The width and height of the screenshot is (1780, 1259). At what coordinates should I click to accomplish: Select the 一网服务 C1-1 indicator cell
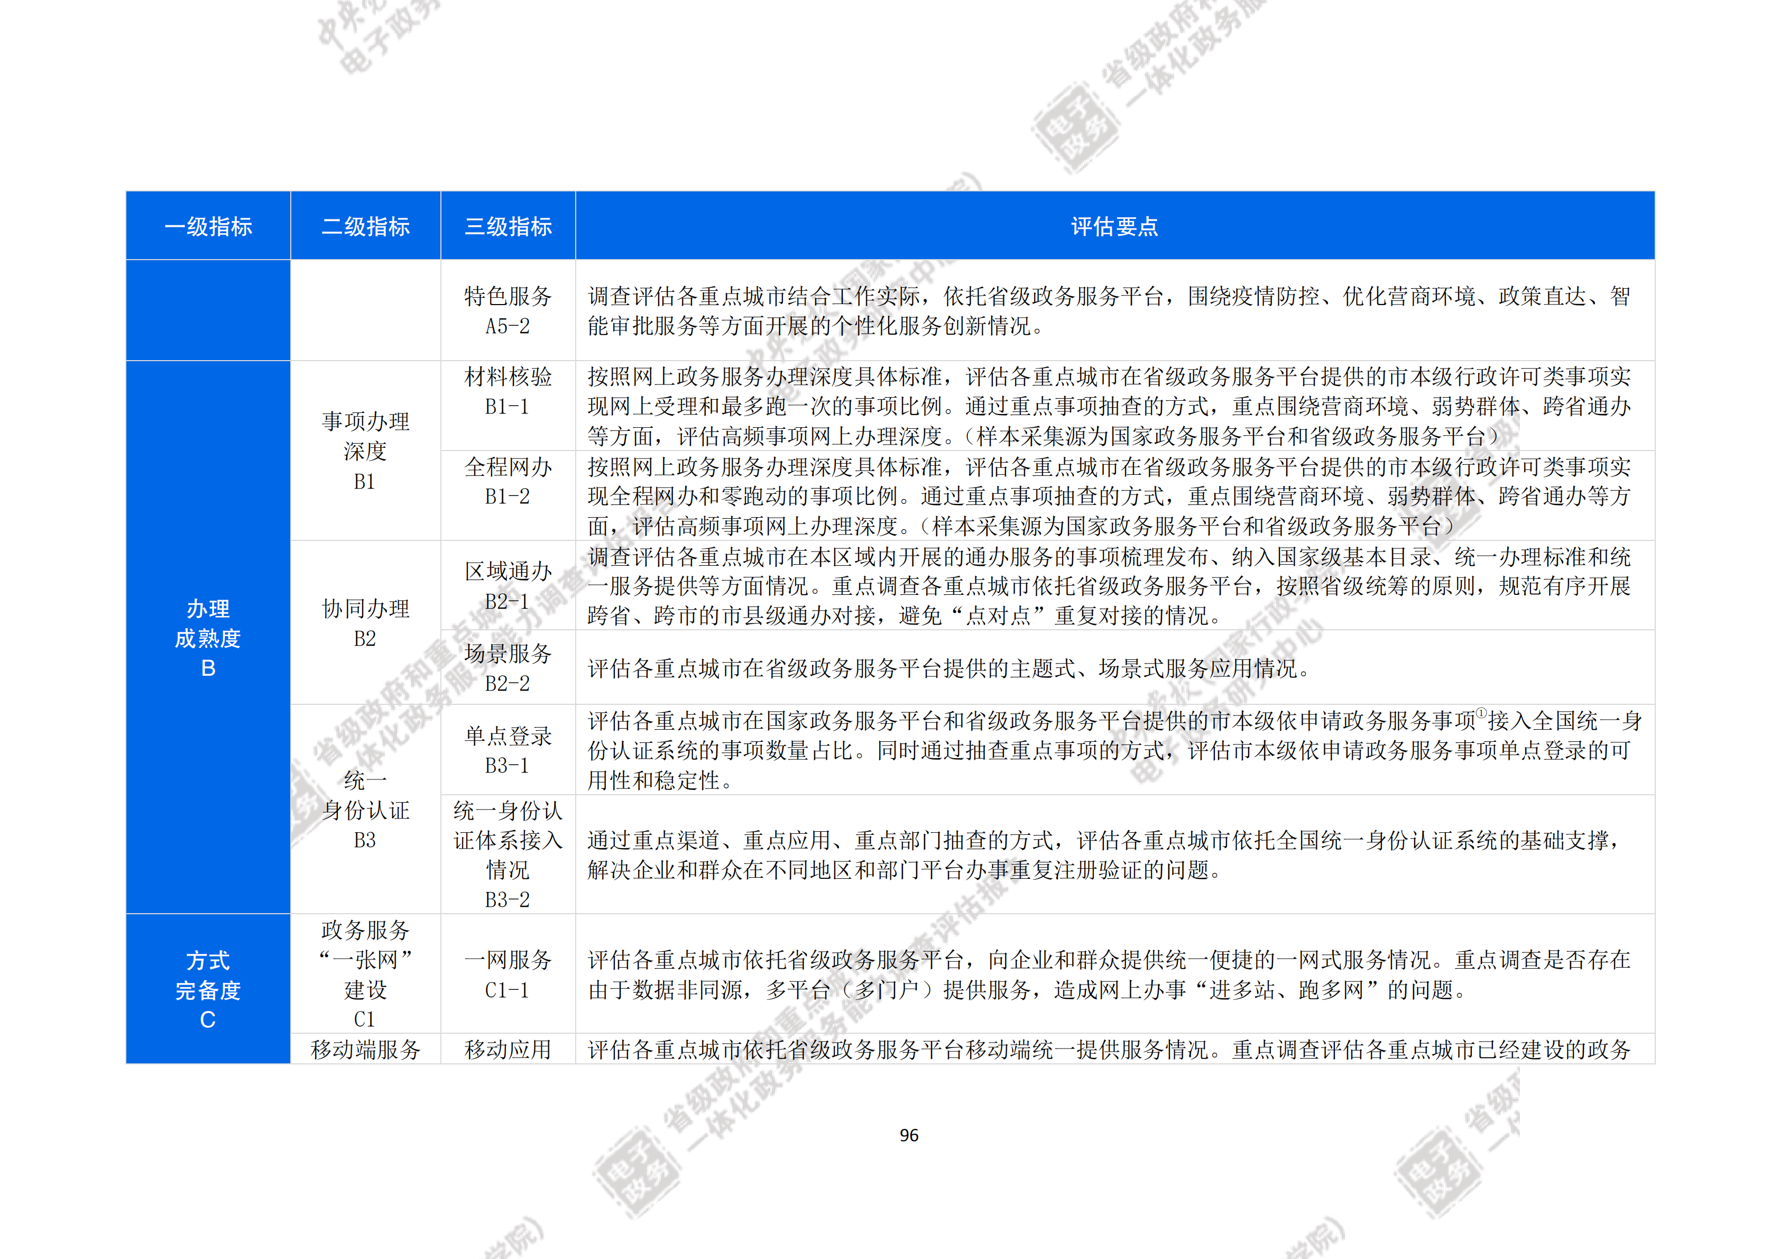[x=508, y=973]
